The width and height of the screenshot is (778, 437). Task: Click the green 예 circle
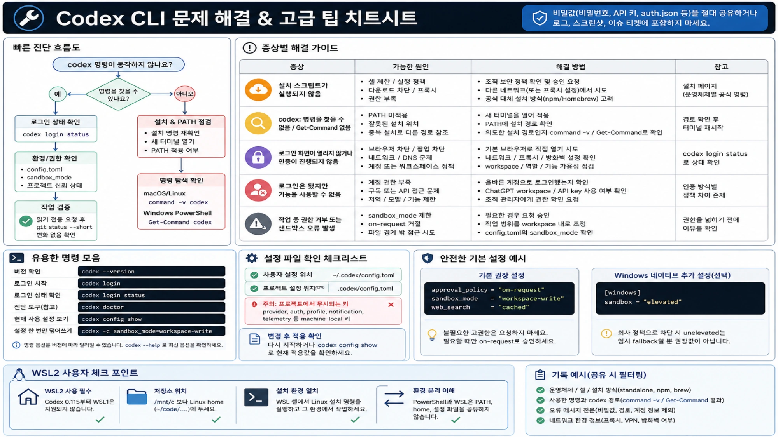coord(57,94)
